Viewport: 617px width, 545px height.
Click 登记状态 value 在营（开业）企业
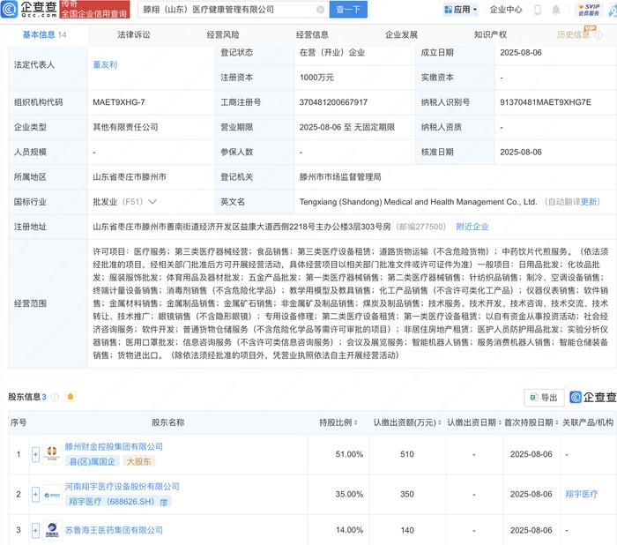click(331, 53)
